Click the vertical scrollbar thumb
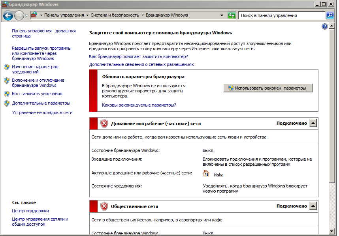The height and width of the screenshot is (236, 339). coord(332,106)
